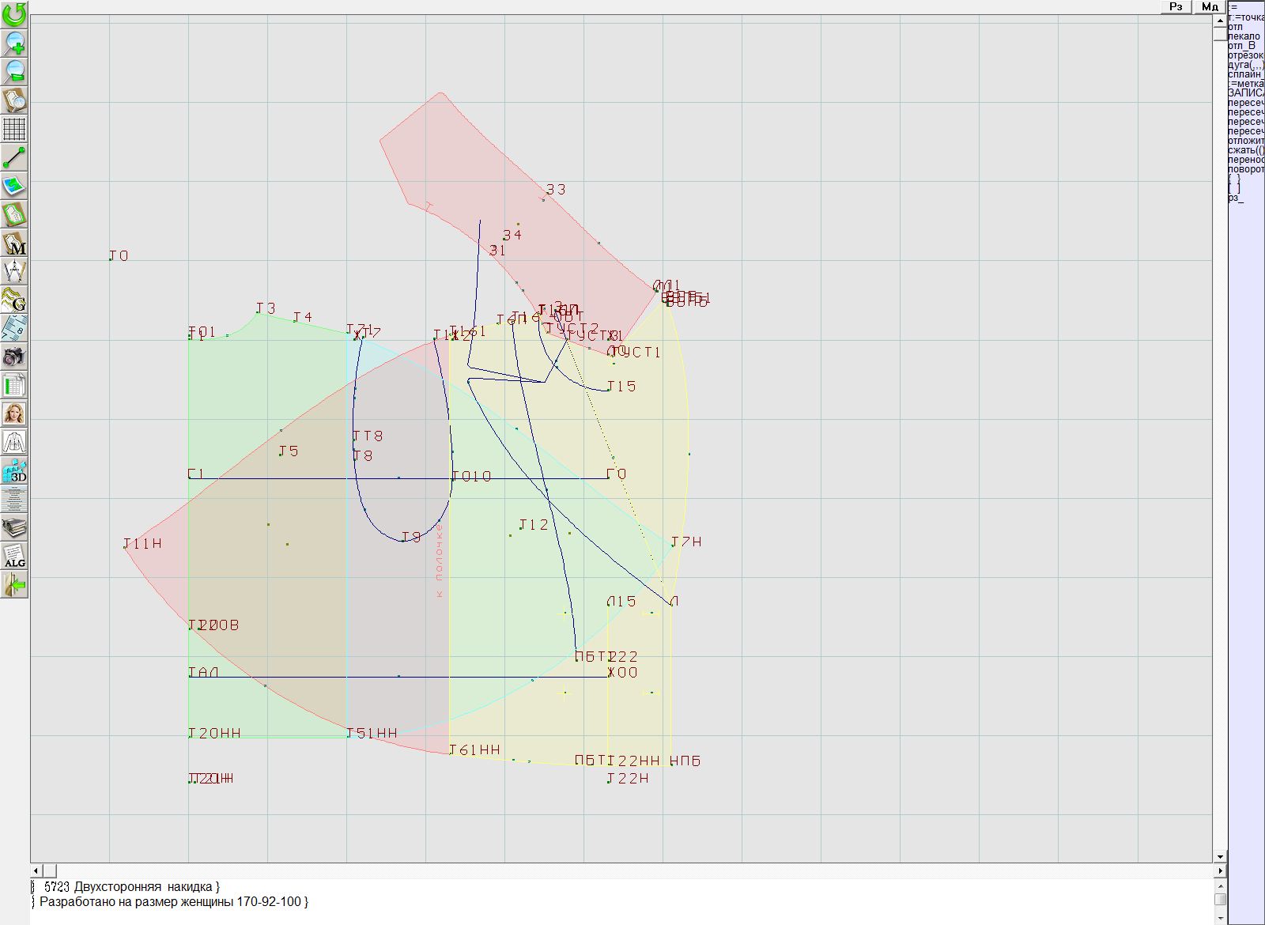Image resolution: width=1265 pixels, height=925 pixels.
Task: Open the jacket garment sketch icon
Action: pos(14,442)
